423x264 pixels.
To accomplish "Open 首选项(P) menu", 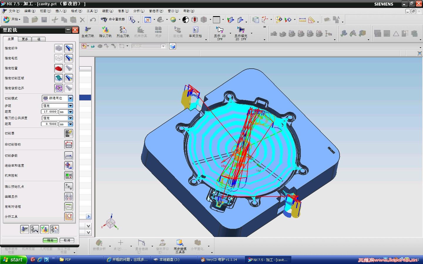I will [156, 11].
